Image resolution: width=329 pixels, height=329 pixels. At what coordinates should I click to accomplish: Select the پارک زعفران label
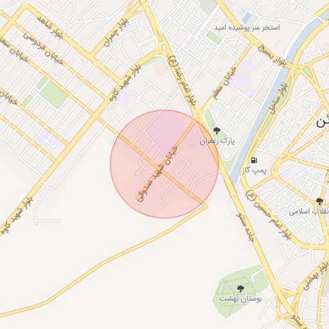(217, 141)
